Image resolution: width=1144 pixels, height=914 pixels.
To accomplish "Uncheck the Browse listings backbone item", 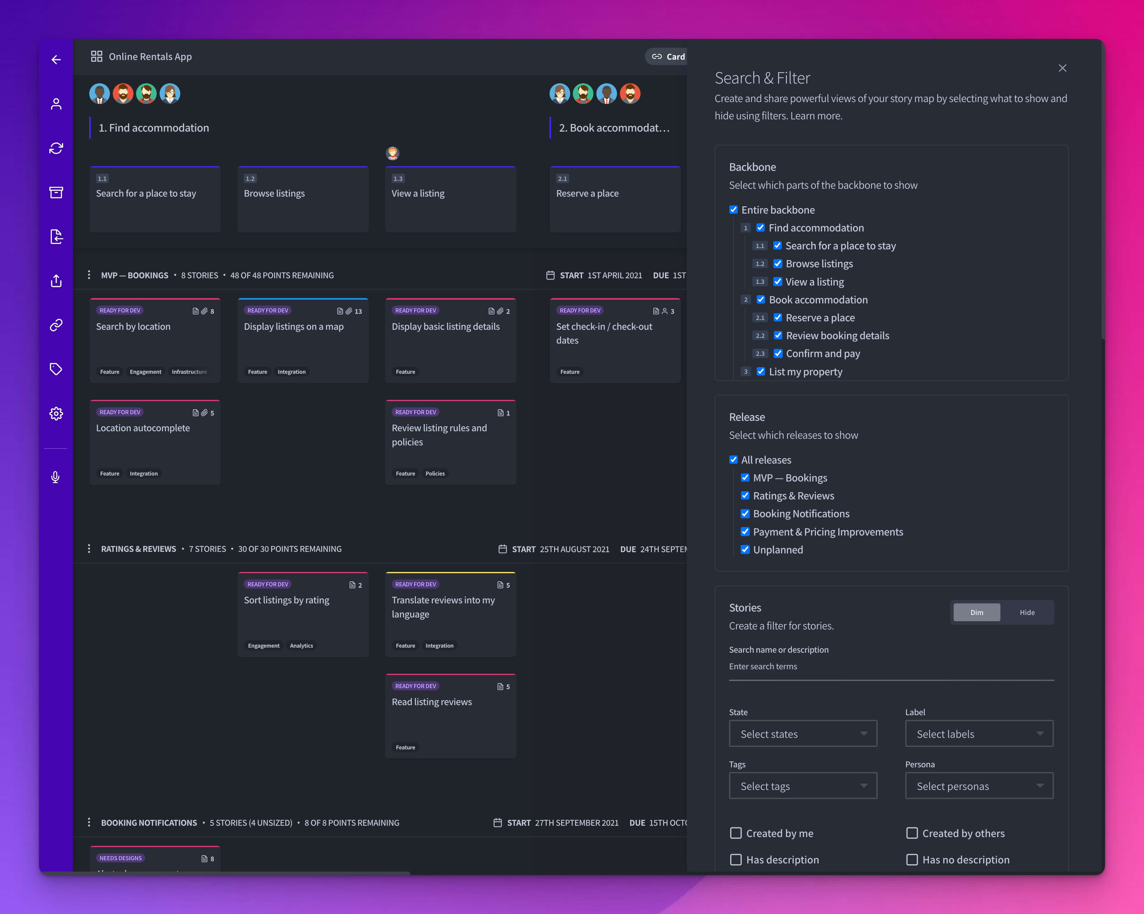I will click(x=778, y=263).
